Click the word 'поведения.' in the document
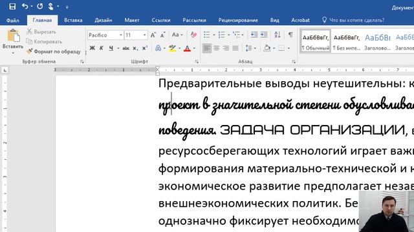The height and width of the screenshot is (232, 414). pos(187,130)
